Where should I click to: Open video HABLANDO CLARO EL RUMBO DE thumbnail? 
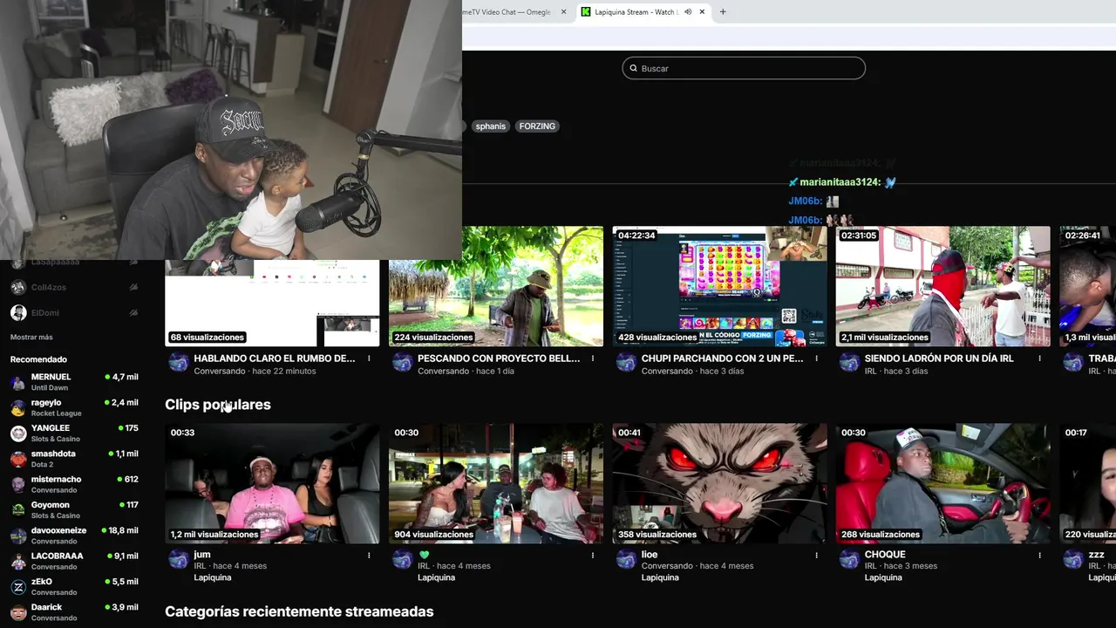[x=272, y=303]
